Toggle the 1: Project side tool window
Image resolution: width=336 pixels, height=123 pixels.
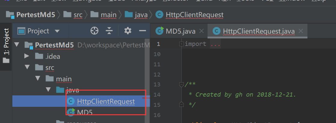6,45
